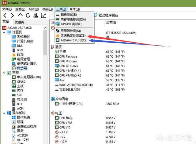Click the 超频 flame icon
This screenshot has height=144, width=196.
point(14,55)
